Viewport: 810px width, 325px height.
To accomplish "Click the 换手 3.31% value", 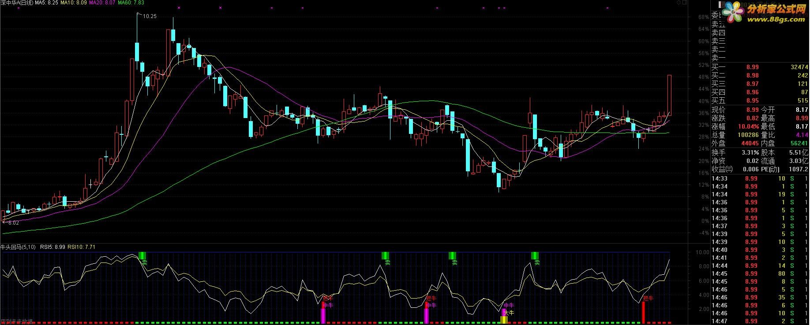I will coord(750,153).
